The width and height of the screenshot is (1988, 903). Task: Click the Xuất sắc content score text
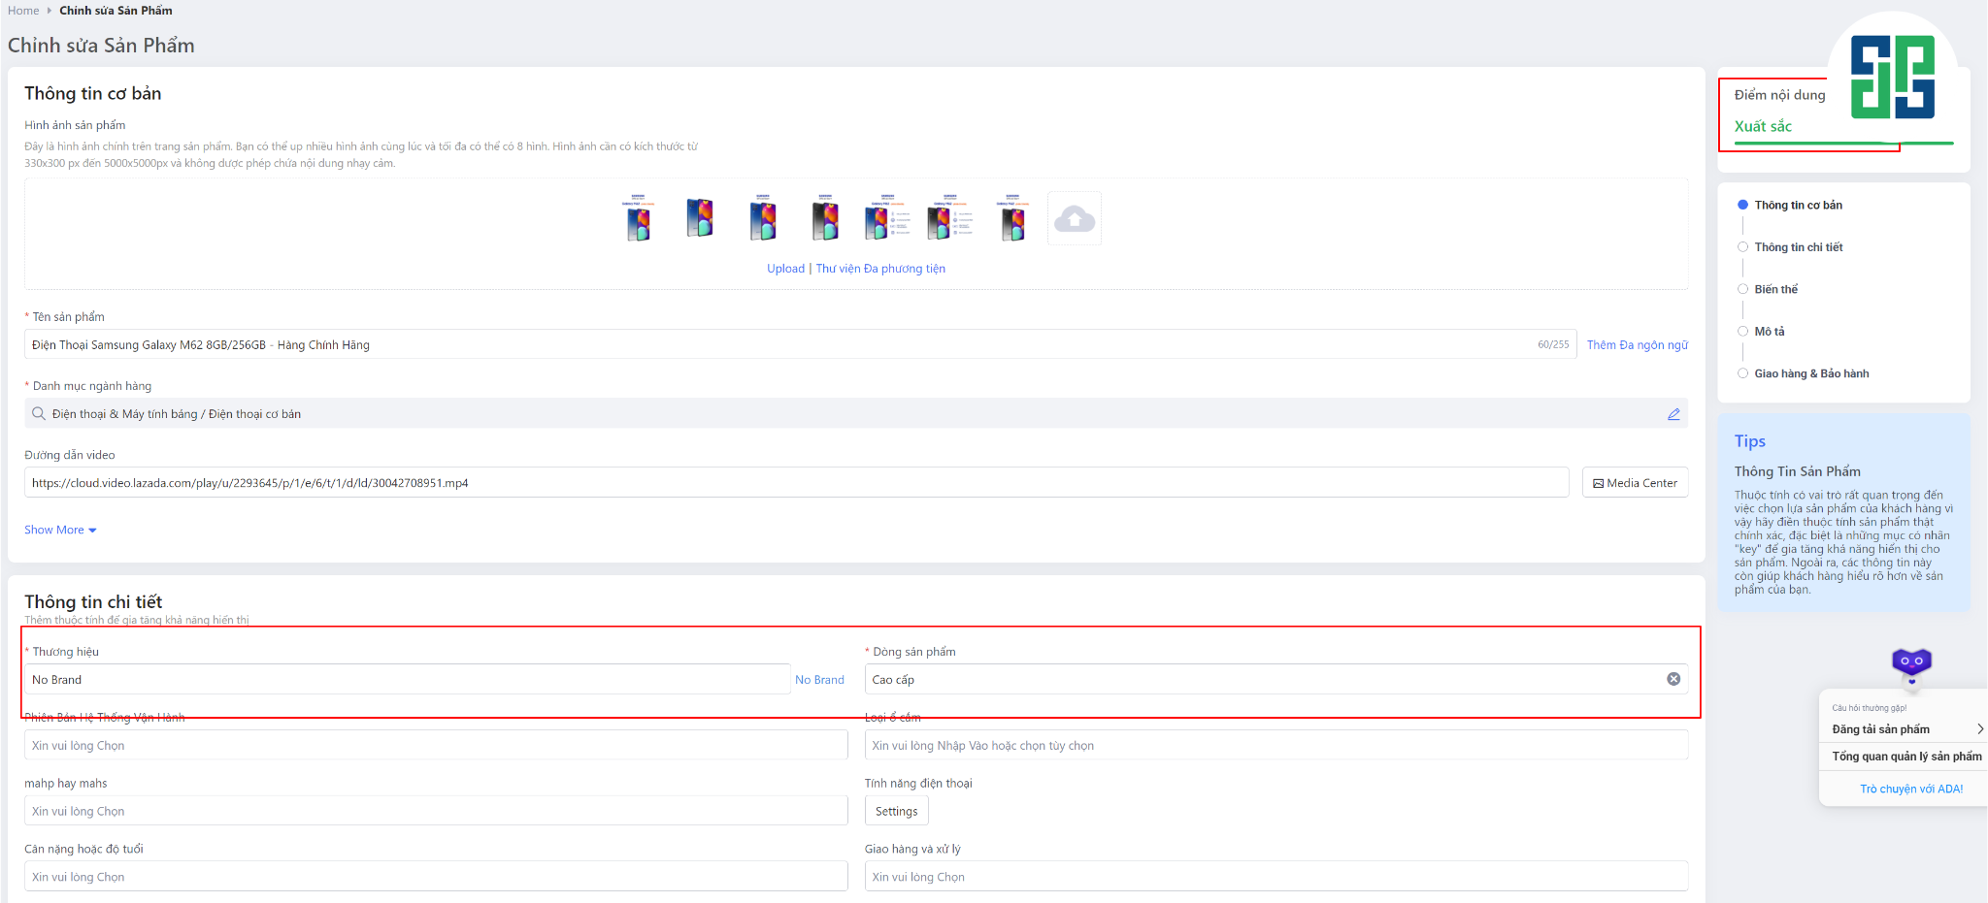[x=1763, y=126]
